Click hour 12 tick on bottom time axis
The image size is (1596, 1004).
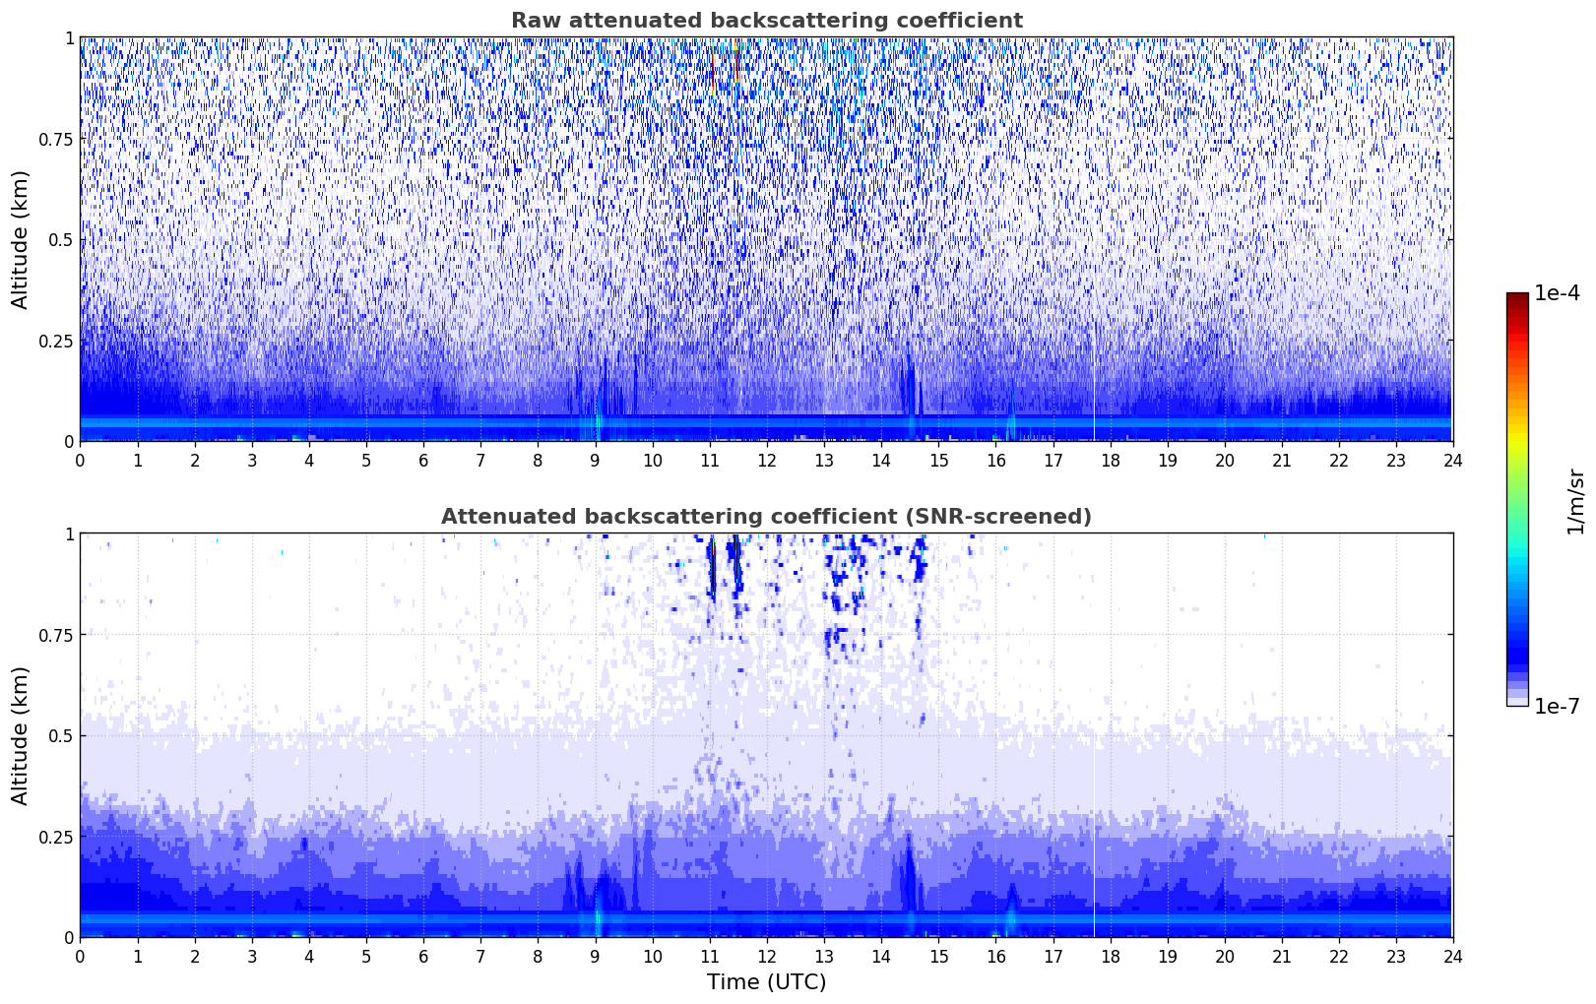[x=766, y=956]
